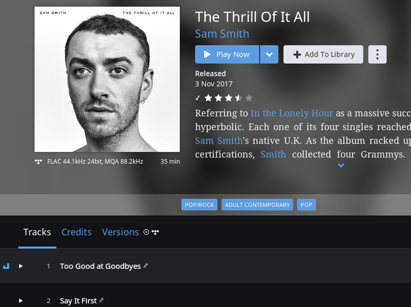Click the TIDAL icon beside FLAC format

point(38,162)
